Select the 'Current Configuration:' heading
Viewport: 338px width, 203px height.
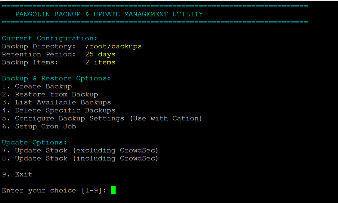coord(50,39)
